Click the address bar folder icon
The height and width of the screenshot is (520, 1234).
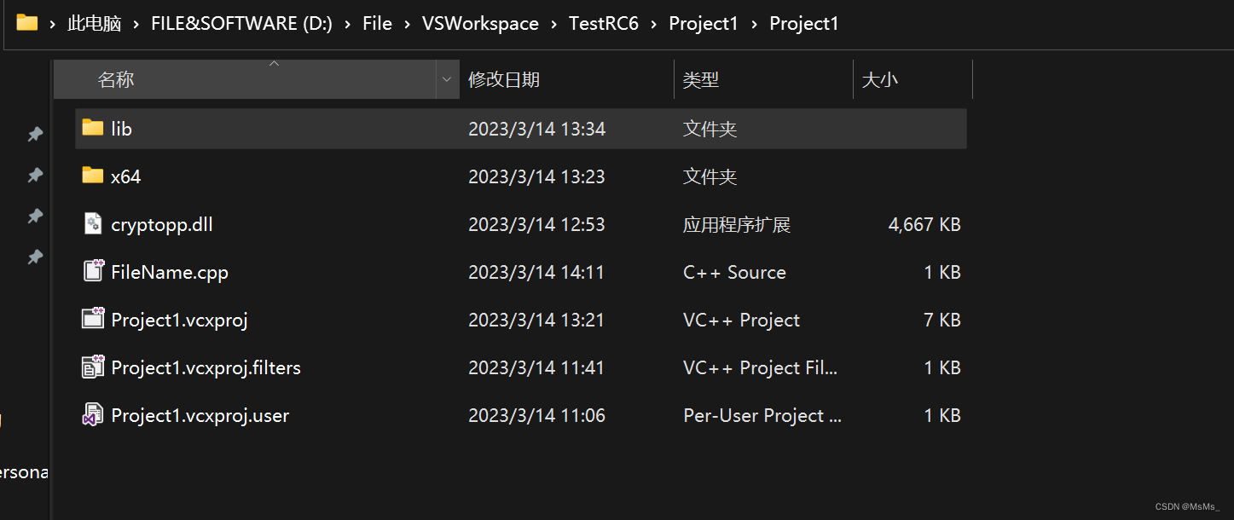(27, 23)
